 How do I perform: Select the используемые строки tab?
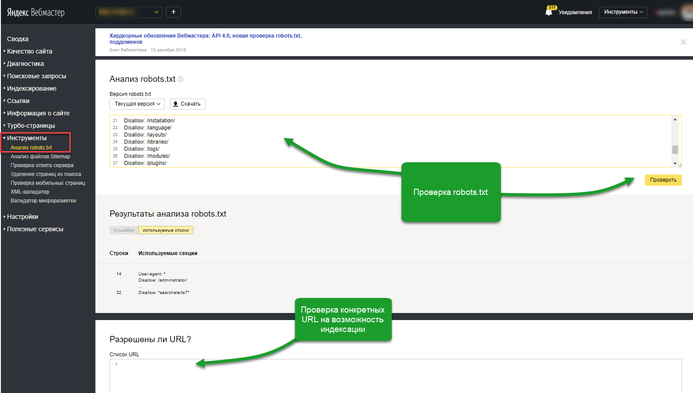[166, 230]
